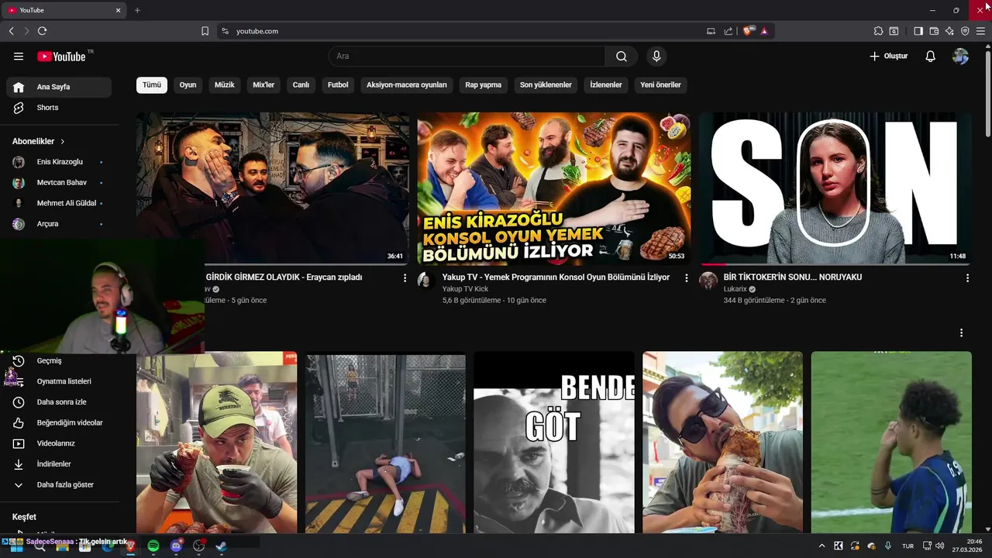The image size is (992, 558).
Task: Select the Futbol filter chip
Action: [x=338, y=85]
